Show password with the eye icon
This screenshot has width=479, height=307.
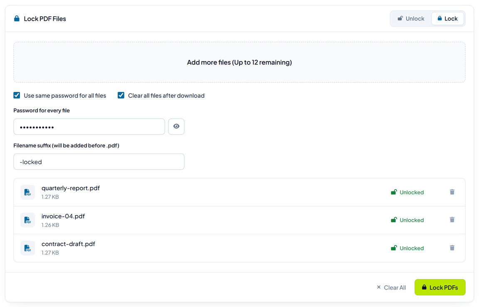(176, 126)
